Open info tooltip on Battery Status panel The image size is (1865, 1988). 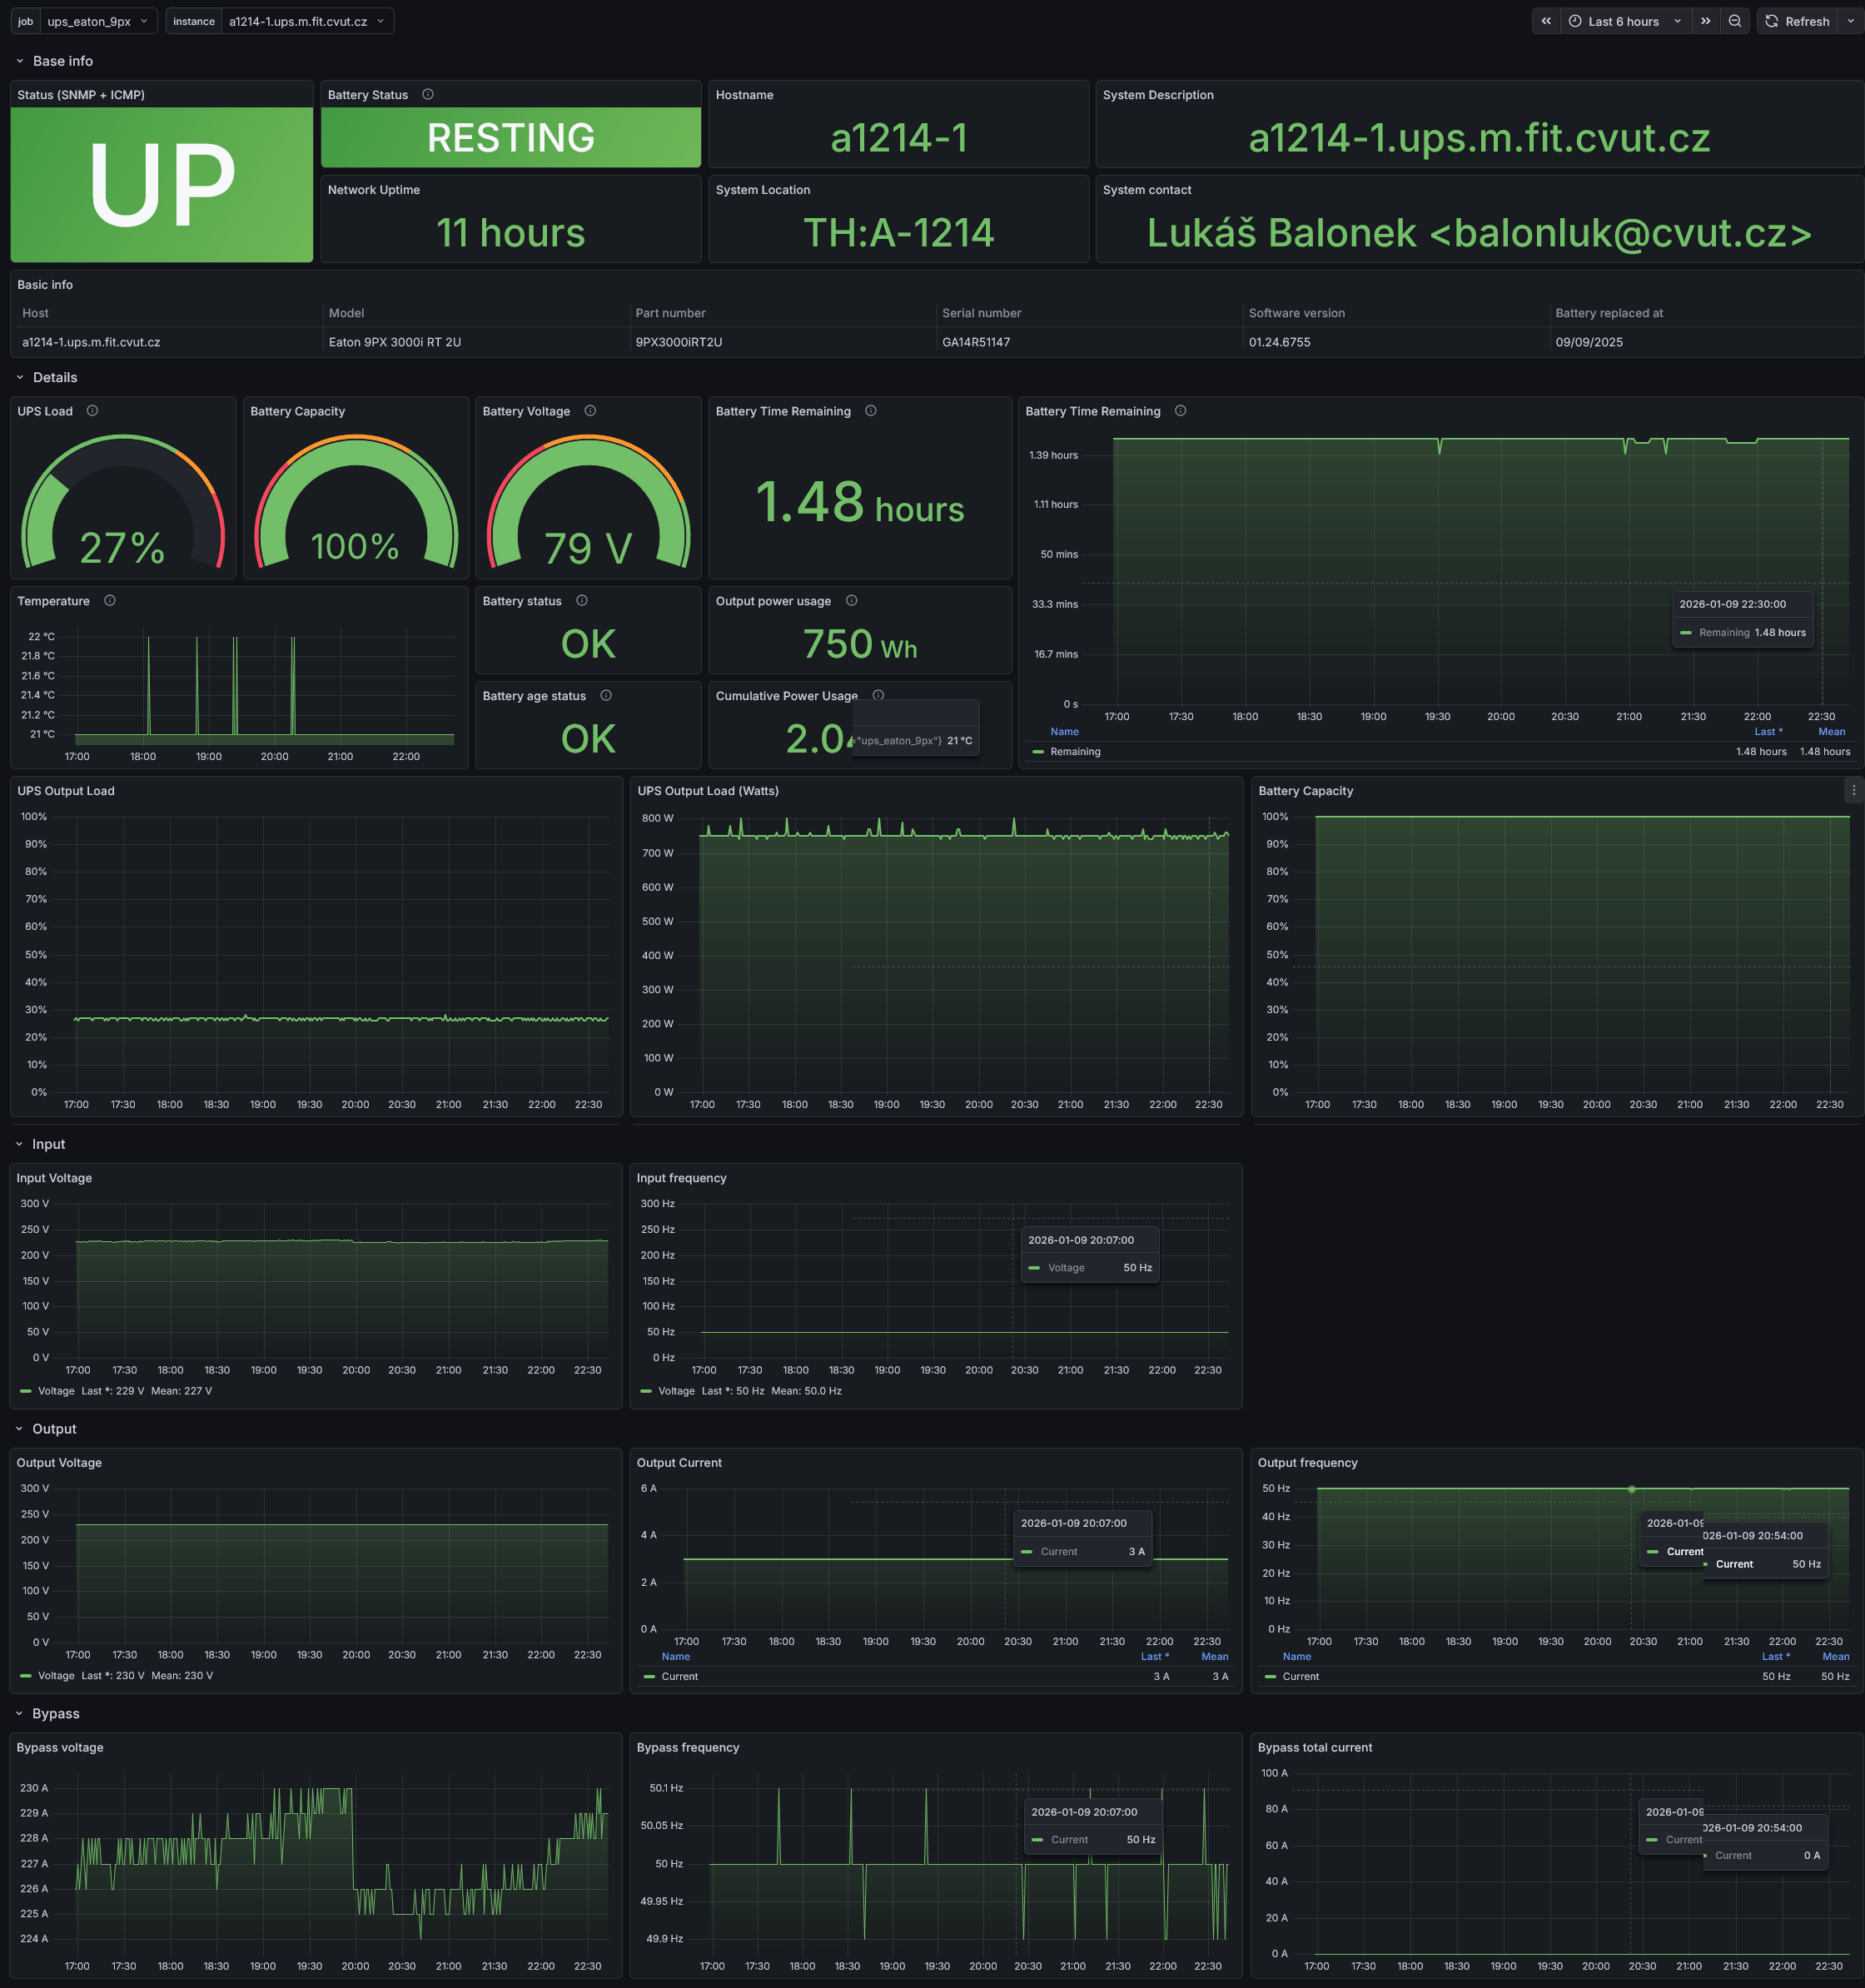[x=428, y=94]
